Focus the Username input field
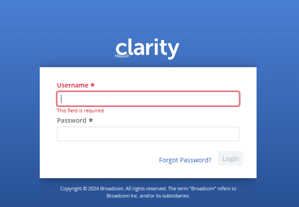Viewport: 299px width, 207px height. click(x=148, y=99)
